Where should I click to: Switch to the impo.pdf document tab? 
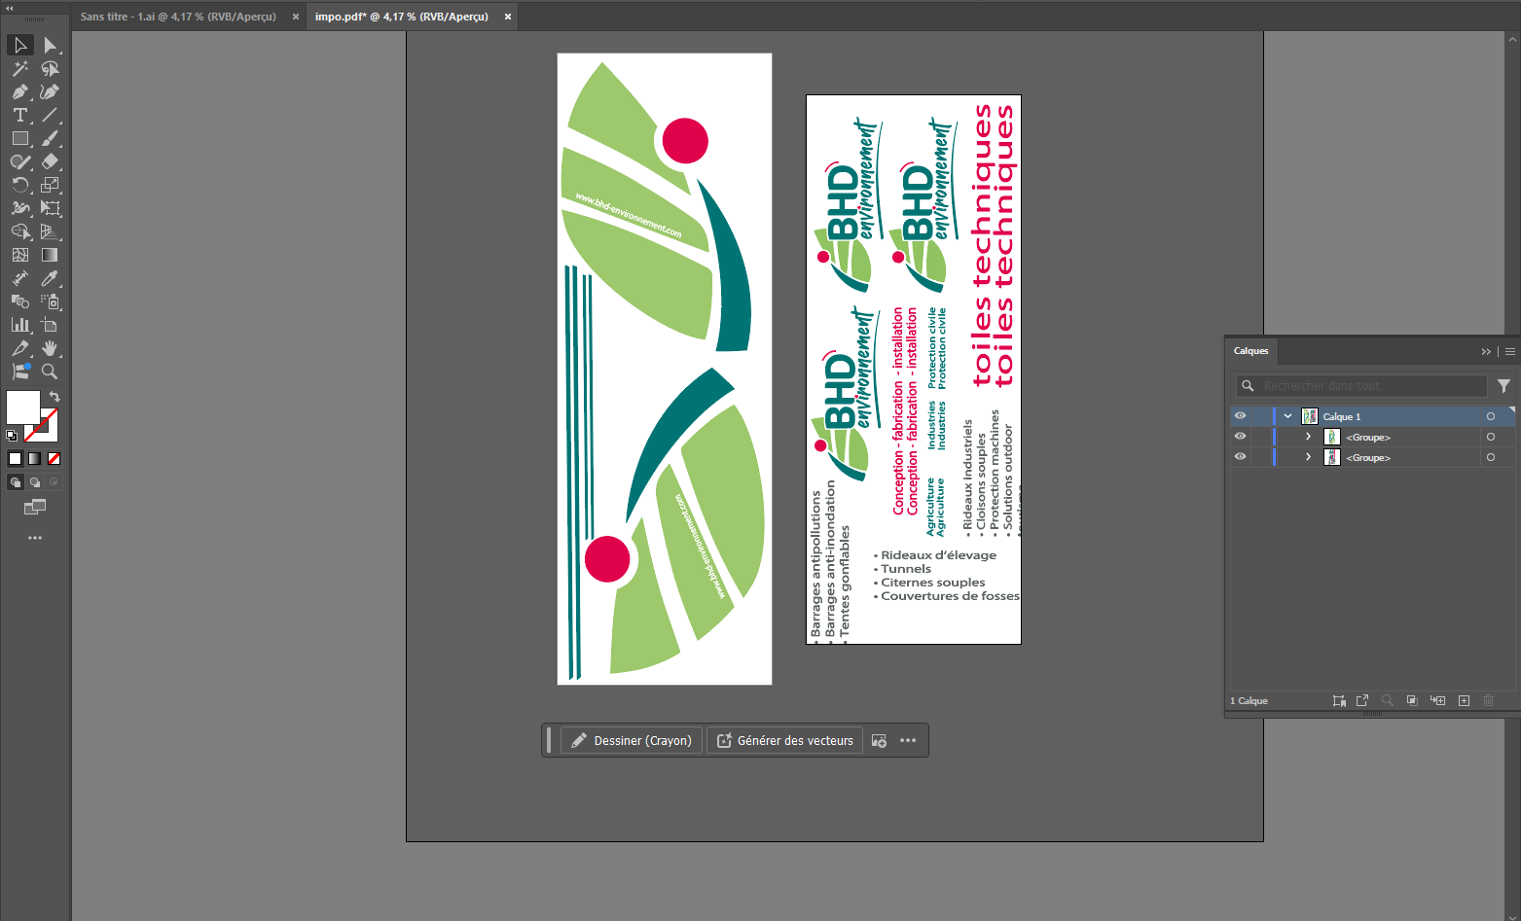pos(401,17)
